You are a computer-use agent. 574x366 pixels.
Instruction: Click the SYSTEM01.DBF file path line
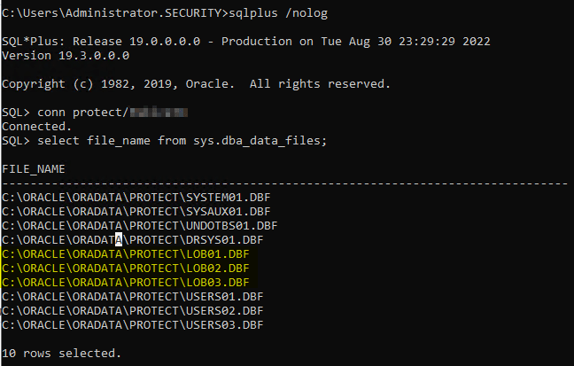tap(136, 197)
